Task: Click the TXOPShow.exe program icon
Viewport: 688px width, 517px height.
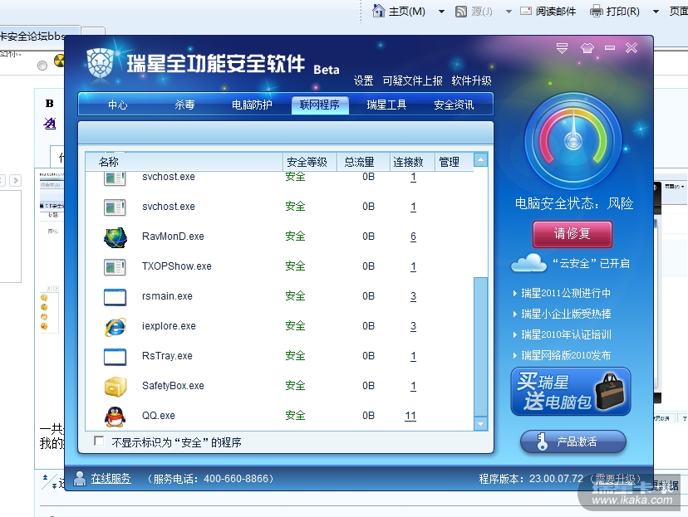Action: 115,267
